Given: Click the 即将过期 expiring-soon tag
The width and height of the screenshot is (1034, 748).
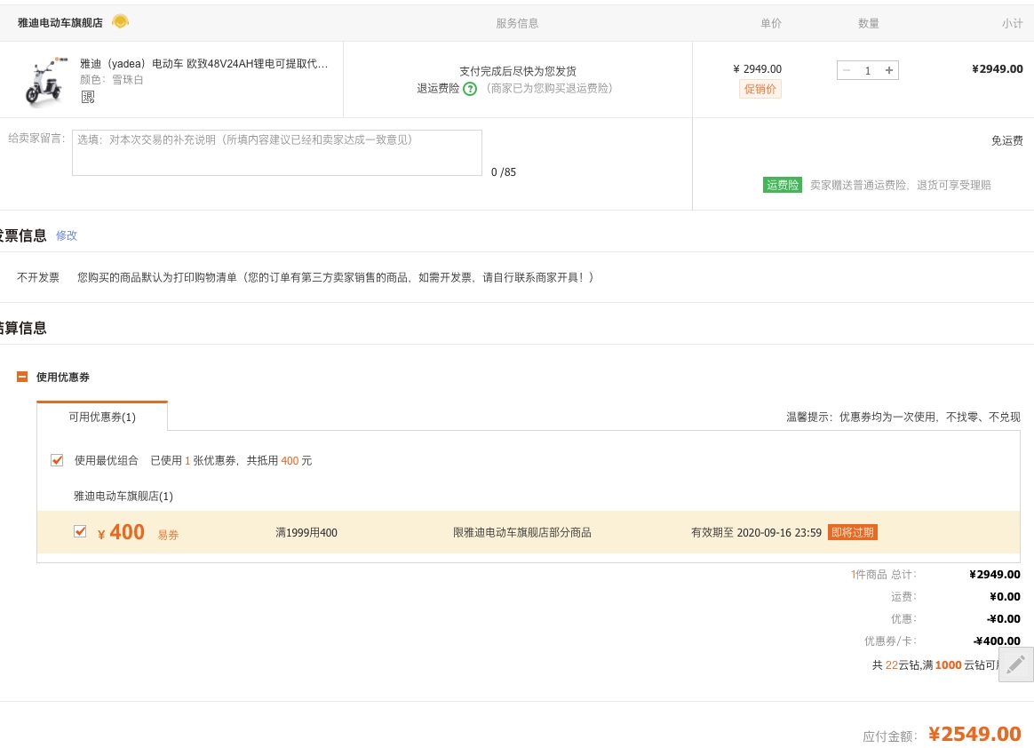Looking at the screenshot, I should tap(853, 532).
